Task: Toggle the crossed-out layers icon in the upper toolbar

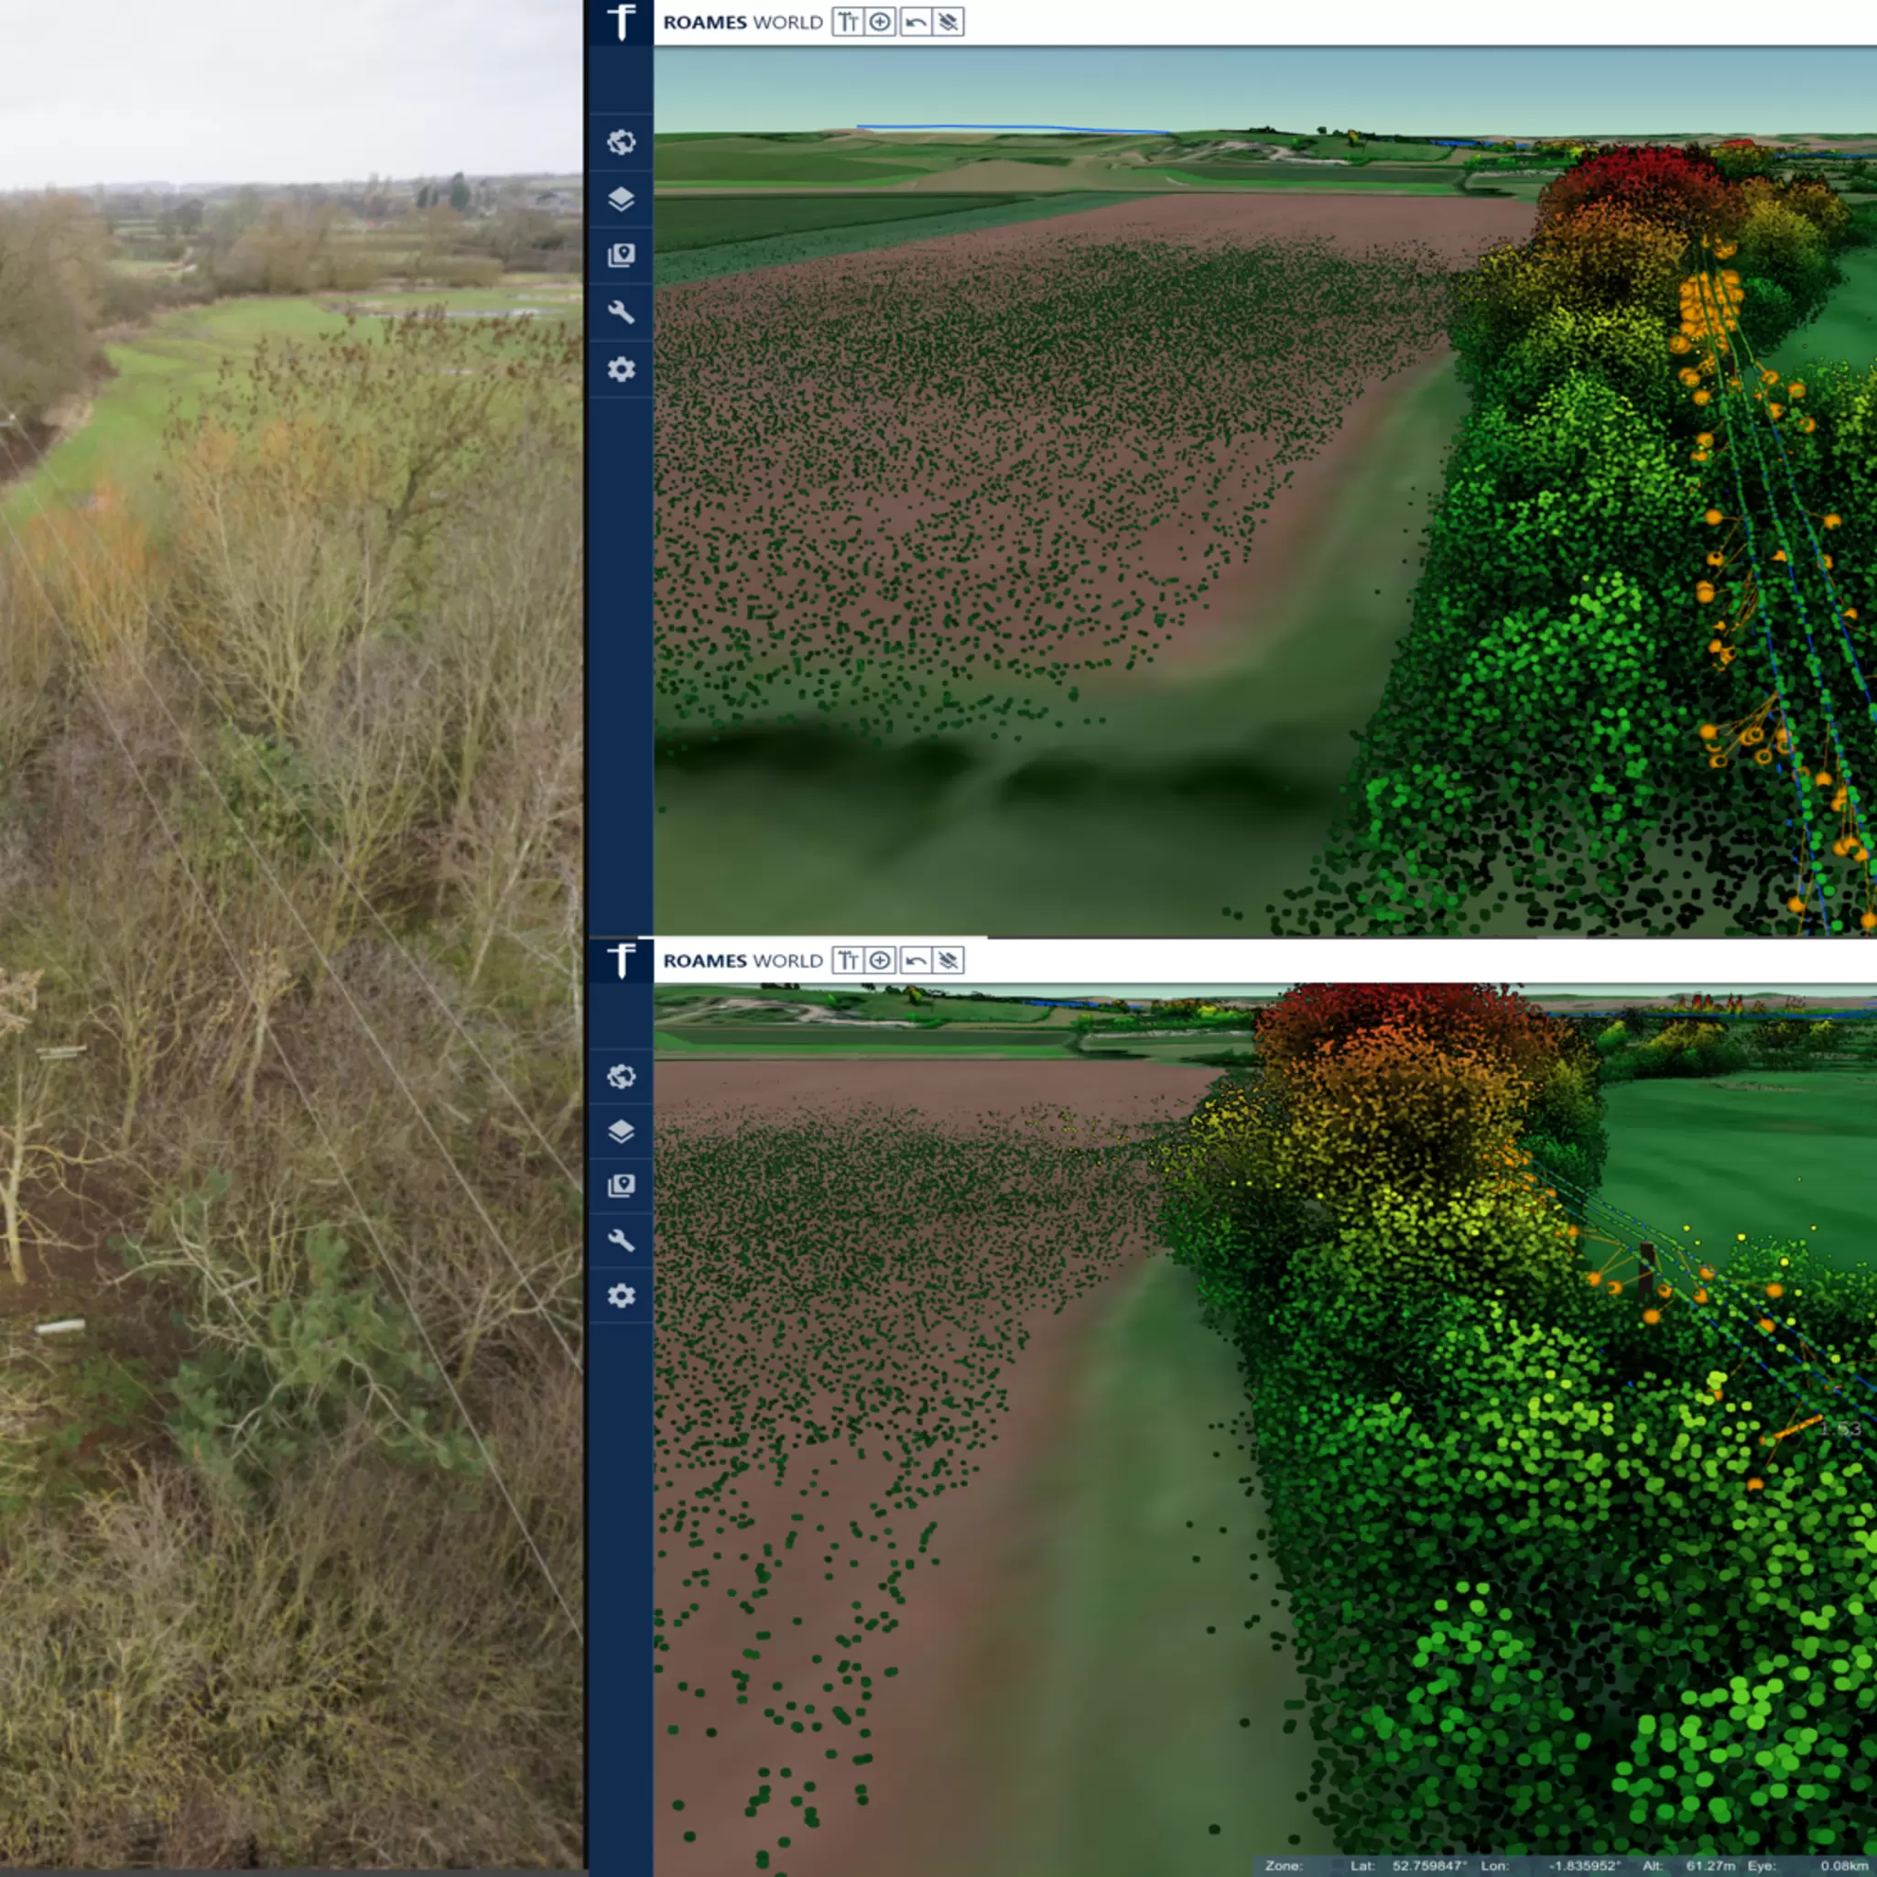Action: [949, 22]
